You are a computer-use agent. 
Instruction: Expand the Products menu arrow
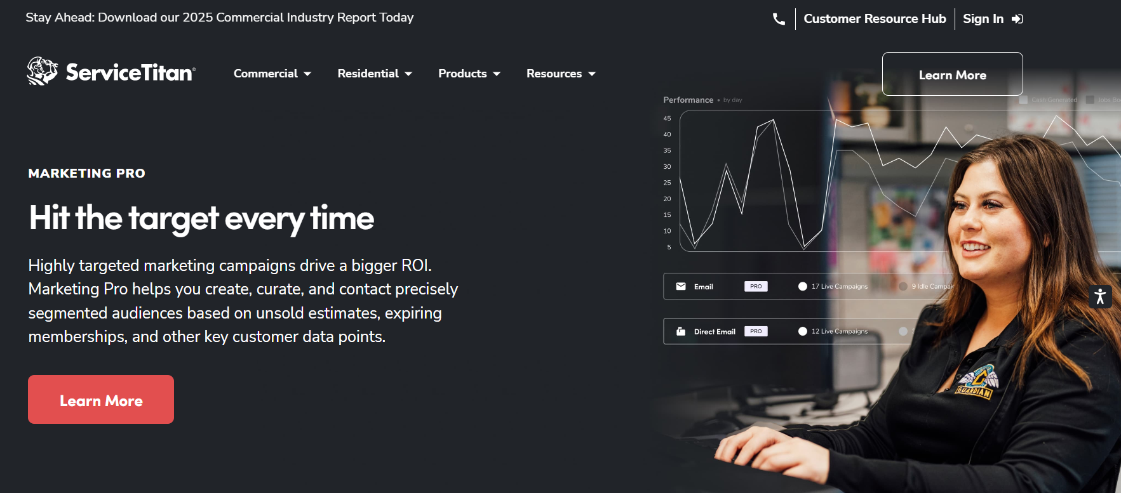(x=497, y=74)
